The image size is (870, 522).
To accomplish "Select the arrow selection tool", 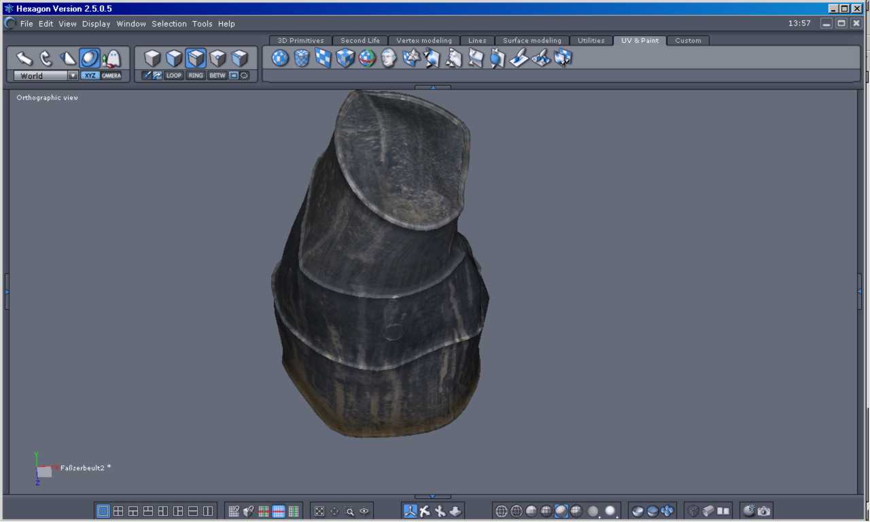I will point(24,58).
